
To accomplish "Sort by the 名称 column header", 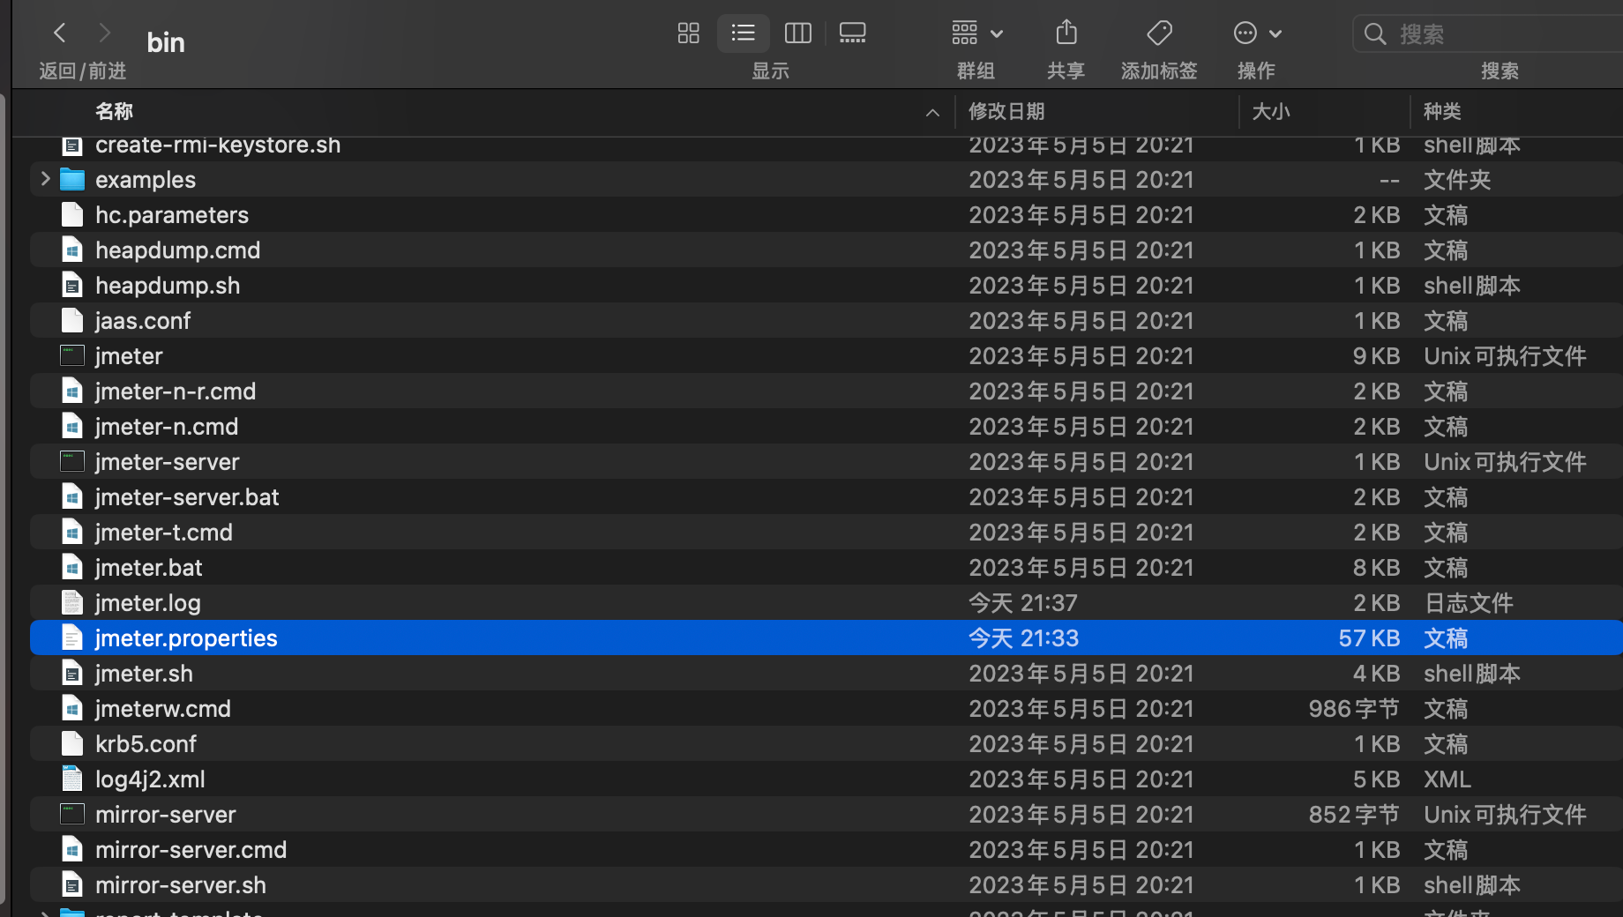I will [x=115, y=111].
